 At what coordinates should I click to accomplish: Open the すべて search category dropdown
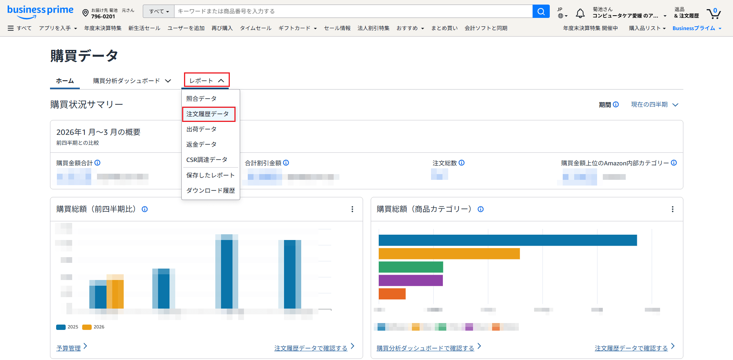(x=158, y=11)
